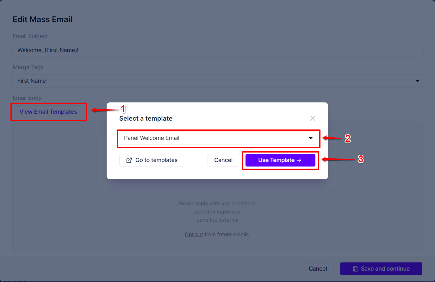Click the arrow icon on Use Template button

coord(299,160)
